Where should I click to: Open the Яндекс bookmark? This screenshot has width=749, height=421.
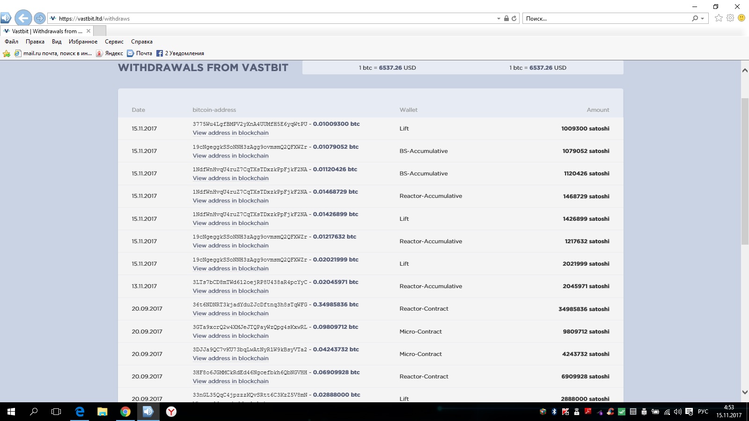[x=110, y=53]
